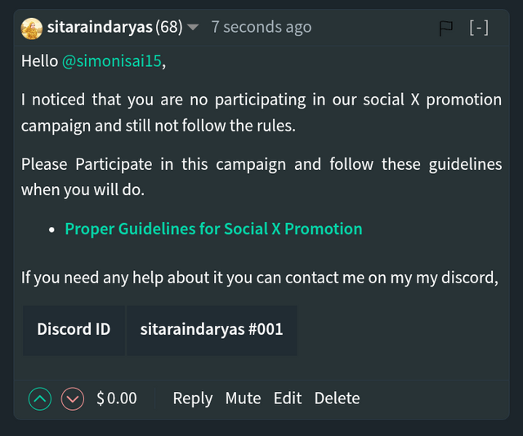Screen dimensions: 523x436
Task: Delete this comment
Action: pos(337,398)
